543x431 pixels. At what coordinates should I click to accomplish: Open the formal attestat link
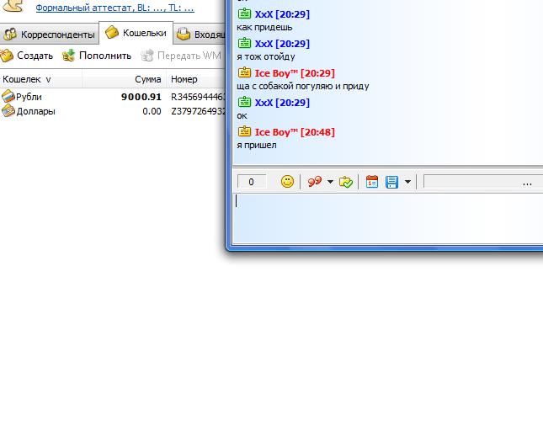[x=114, y=8]
